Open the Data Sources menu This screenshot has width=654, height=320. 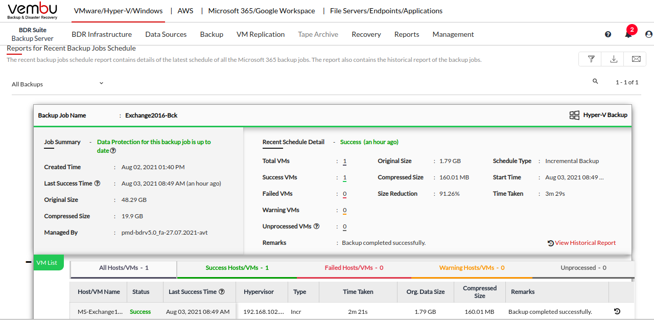[x=166, y=34]
